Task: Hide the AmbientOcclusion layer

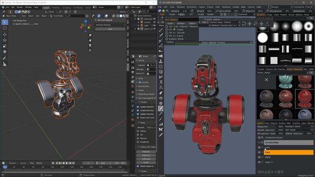Action: coord(259,138)
